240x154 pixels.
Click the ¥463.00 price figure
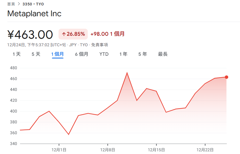click(30, 35)
